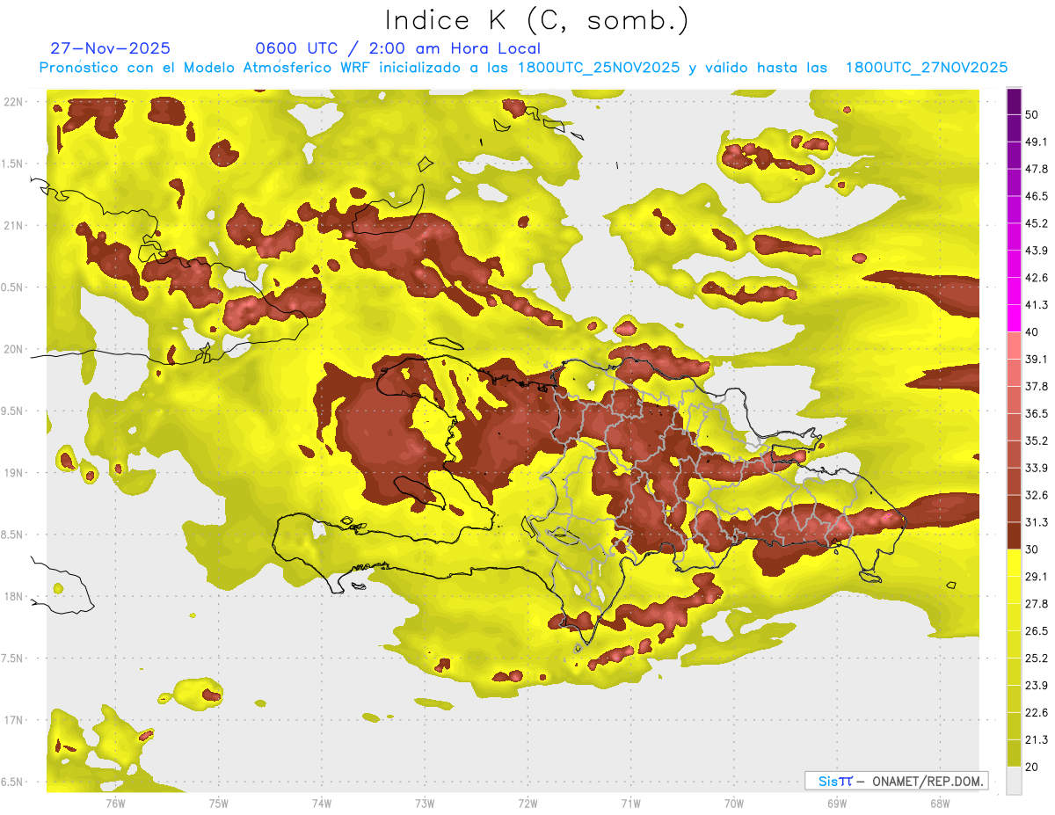Click the longitude axis label "74W"
The image size is (1055, 815).
[322, 803]
